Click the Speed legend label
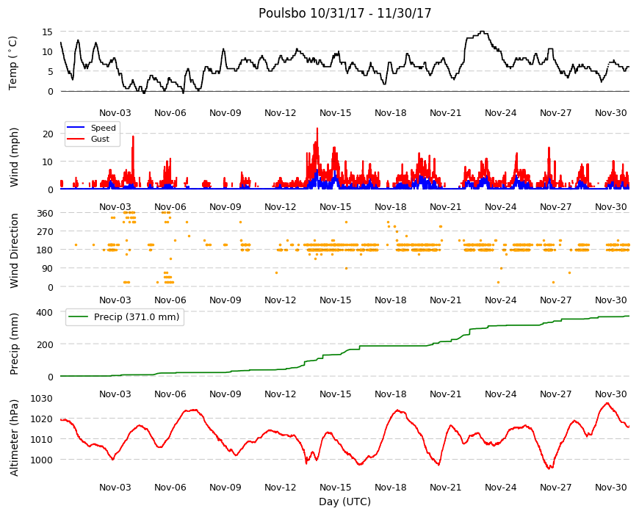639x514 pixels. click(x=103, y=128)
